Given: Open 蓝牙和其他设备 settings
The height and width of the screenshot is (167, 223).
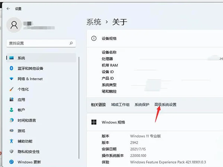Looking at the screenshot, I should pos(41,68).
